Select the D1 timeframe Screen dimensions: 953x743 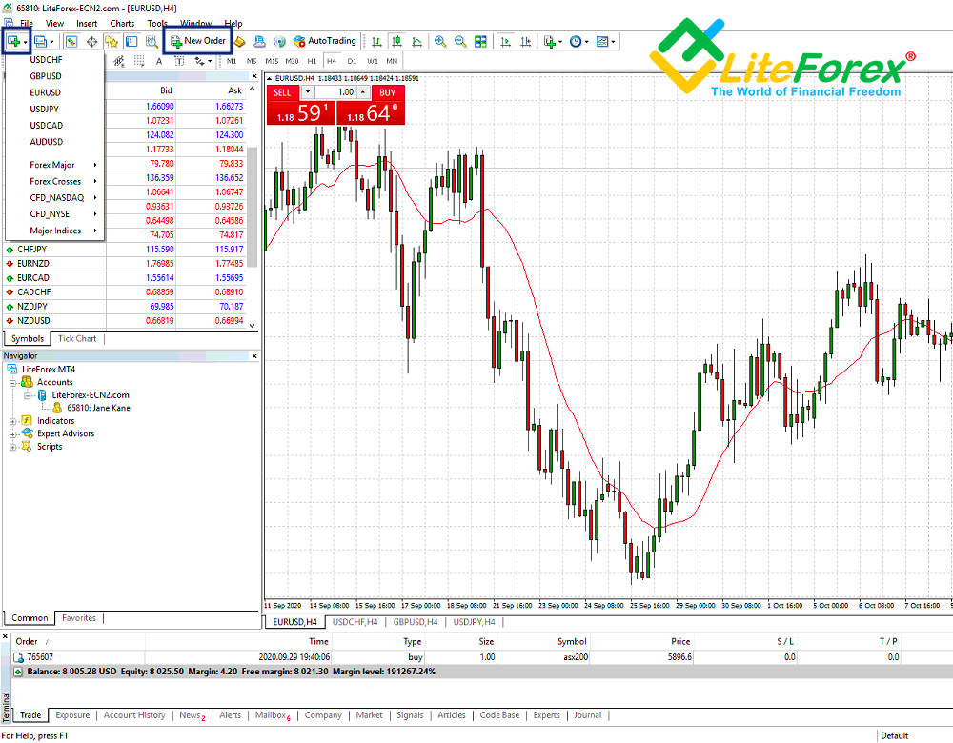click(352, 61)
